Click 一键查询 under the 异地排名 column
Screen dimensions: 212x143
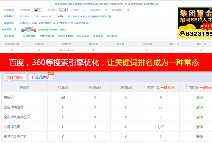click(x=205, y=87)
